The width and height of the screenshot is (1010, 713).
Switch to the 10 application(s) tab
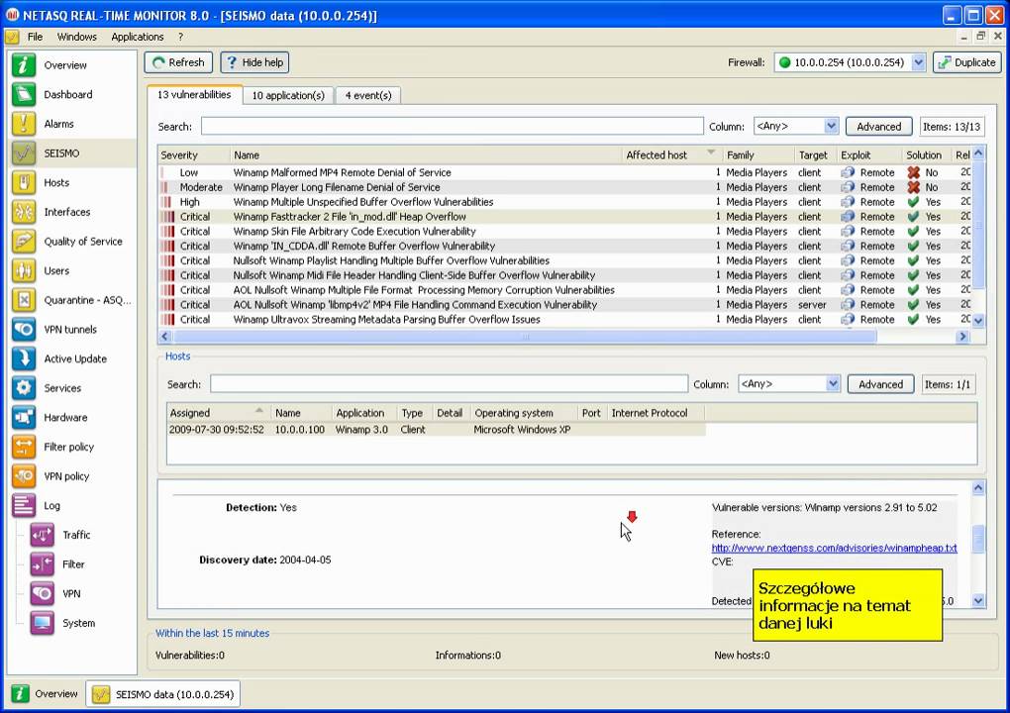(288, 95)
